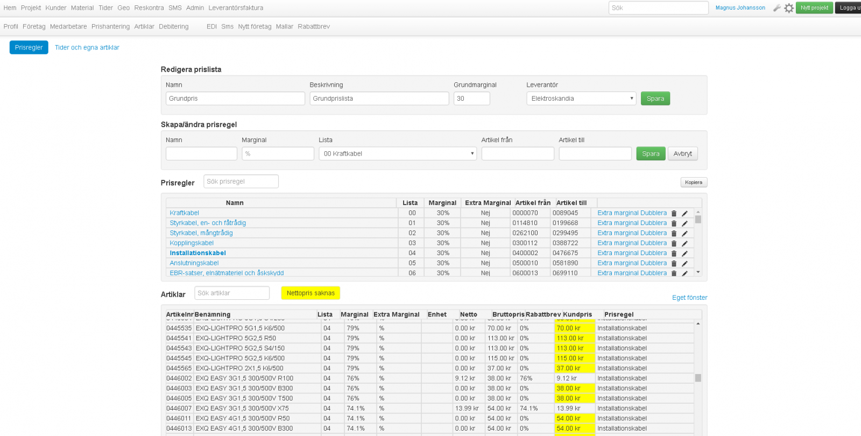Focus the top Sök search field
861x436 pixels.
click(x=659, y=8)
